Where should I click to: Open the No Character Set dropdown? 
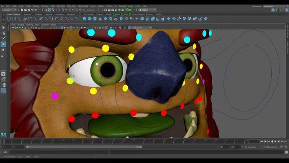pos(271,147)
